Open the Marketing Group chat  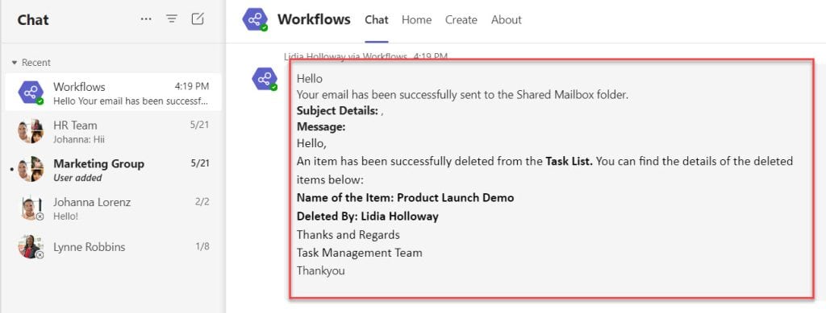pos(113,170)
